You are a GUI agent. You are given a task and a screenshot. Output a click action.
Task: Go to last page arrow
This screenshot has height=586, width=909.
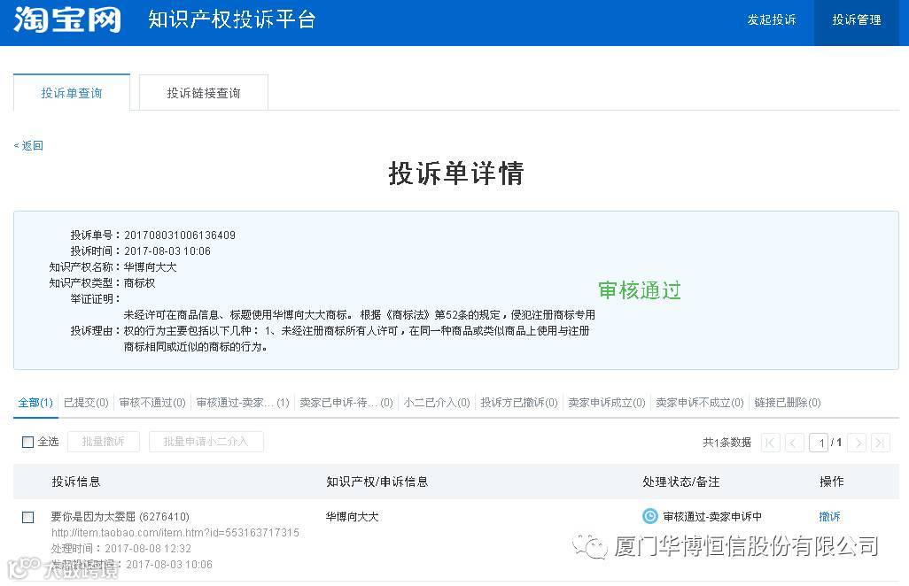[x=880, y=443]
